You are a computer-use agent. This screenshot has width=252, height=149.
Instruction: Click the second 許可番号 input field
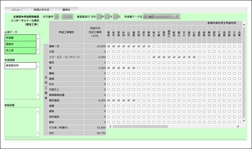tap(68, 17)
